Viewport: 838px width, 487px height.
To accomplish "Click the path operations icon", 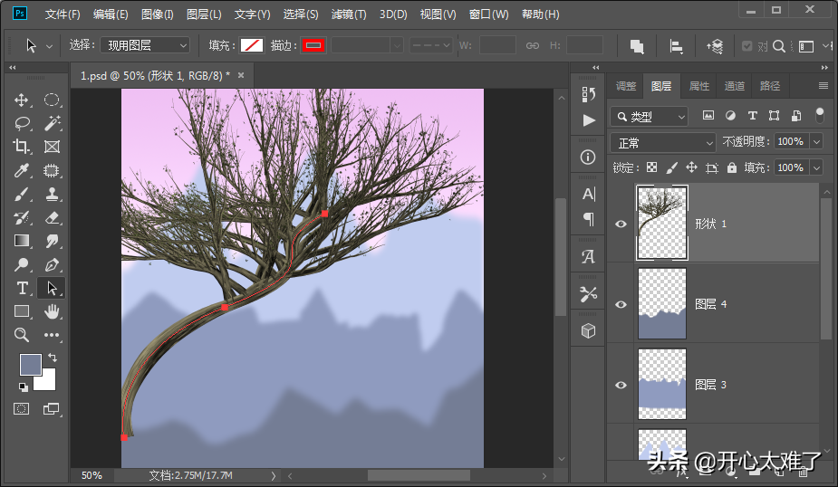I will tap(637, 46).
